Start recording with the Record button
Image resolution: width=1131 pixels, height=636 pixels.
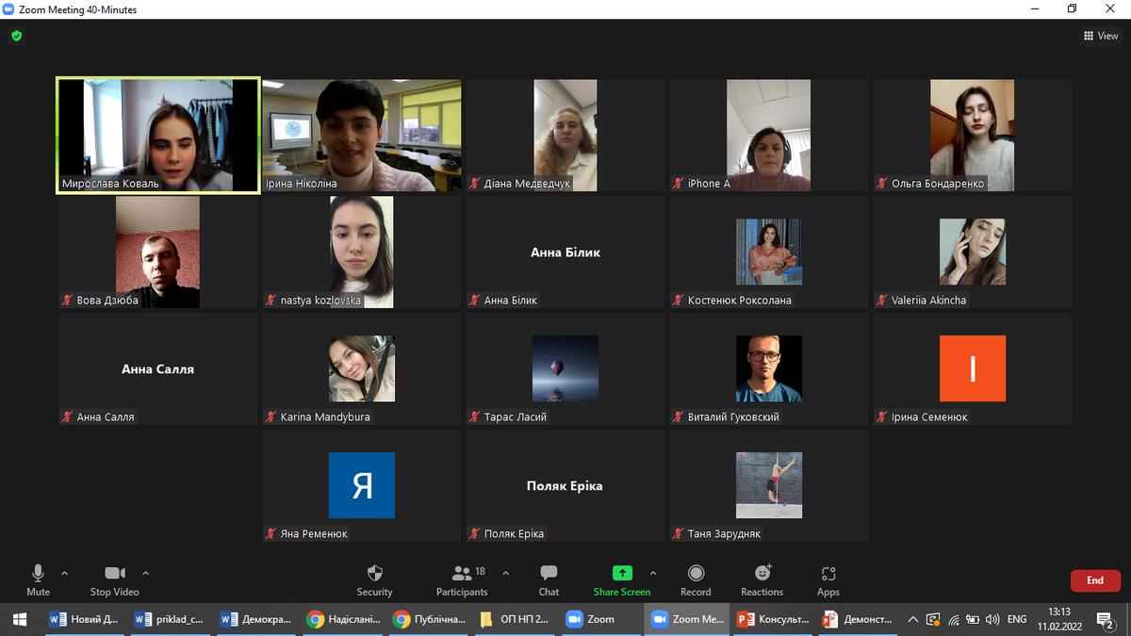tap(696, 579)
